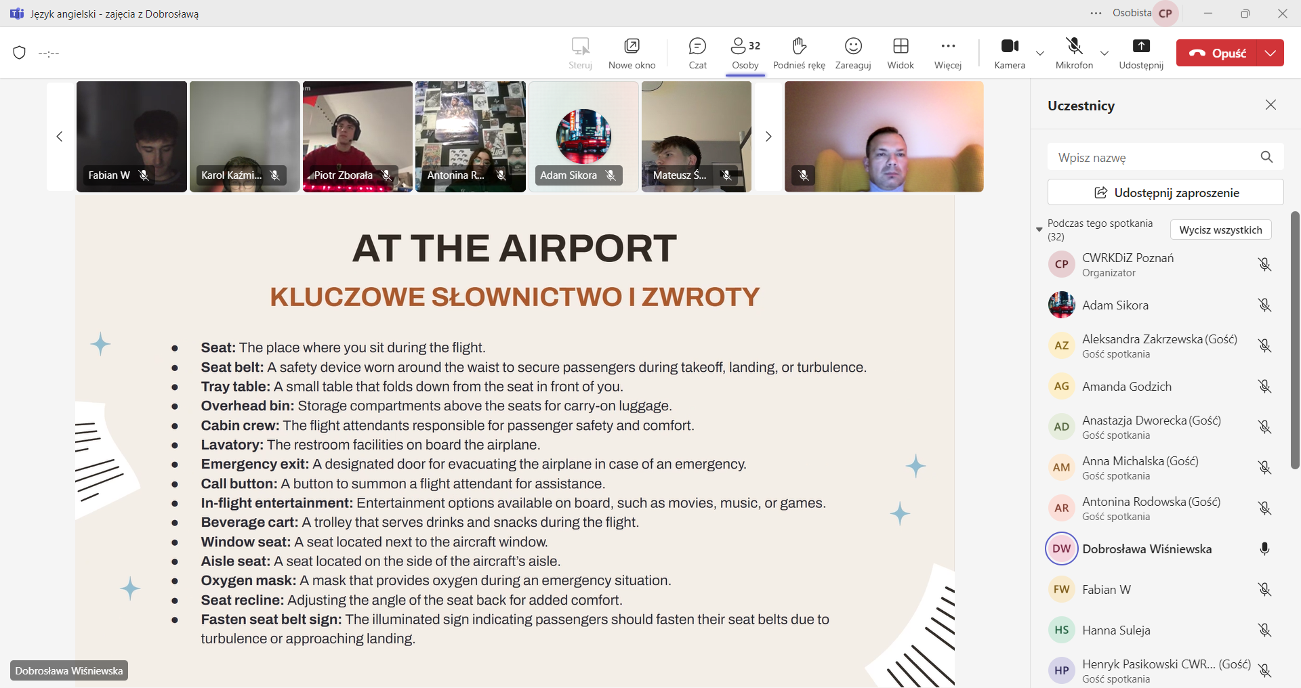Image resolution: width=1301 pixels, height=688 pixels.
Task: Click the title bar ellipsis icon
Action: [x=1096, y=14]
